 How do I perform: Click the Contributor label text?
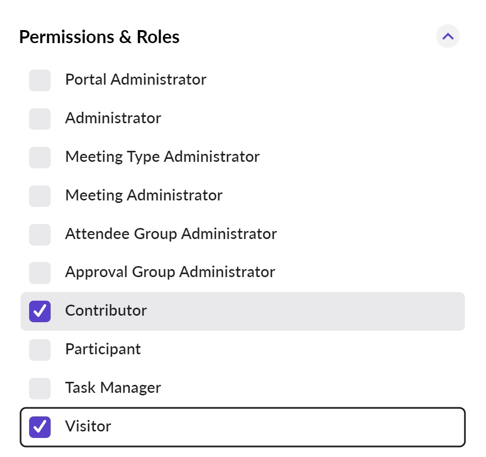(x=106, y=311)
